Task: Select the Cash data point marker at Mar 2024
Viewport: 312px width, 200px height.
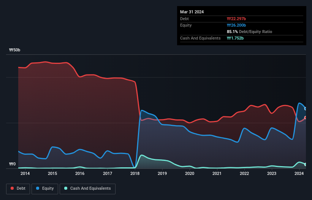Action: pos(306,164)
